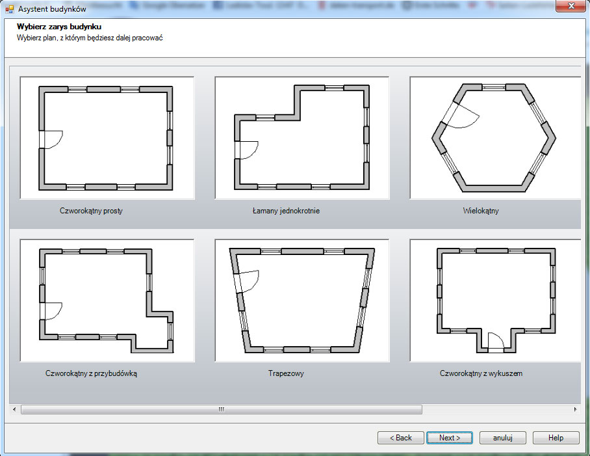Image resolution: width=590 pixels, height=456 pixels.
Task: Choose the Łamany jednokrotnie floor plan
Action: 301,138
